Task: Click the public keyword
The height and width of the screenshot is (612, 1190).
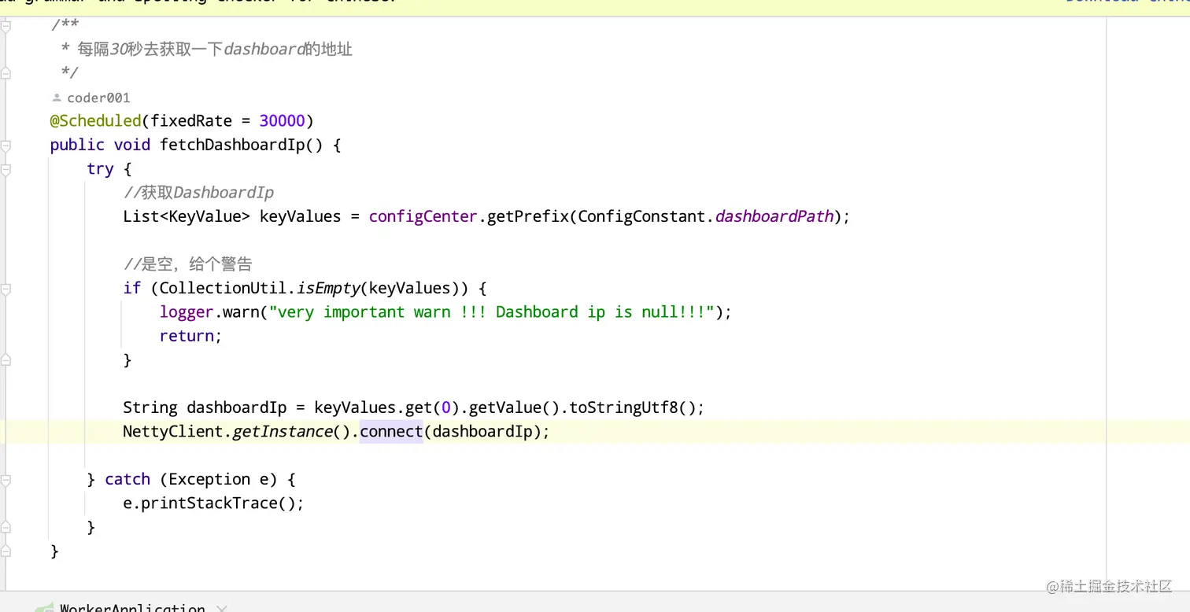Action: (x=77, y=145)
